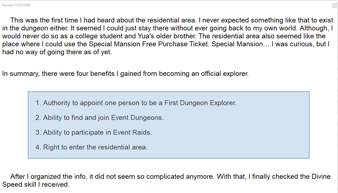Click the "In summary" sentence
Screen dimensions: 338x193
click(125, 74)
